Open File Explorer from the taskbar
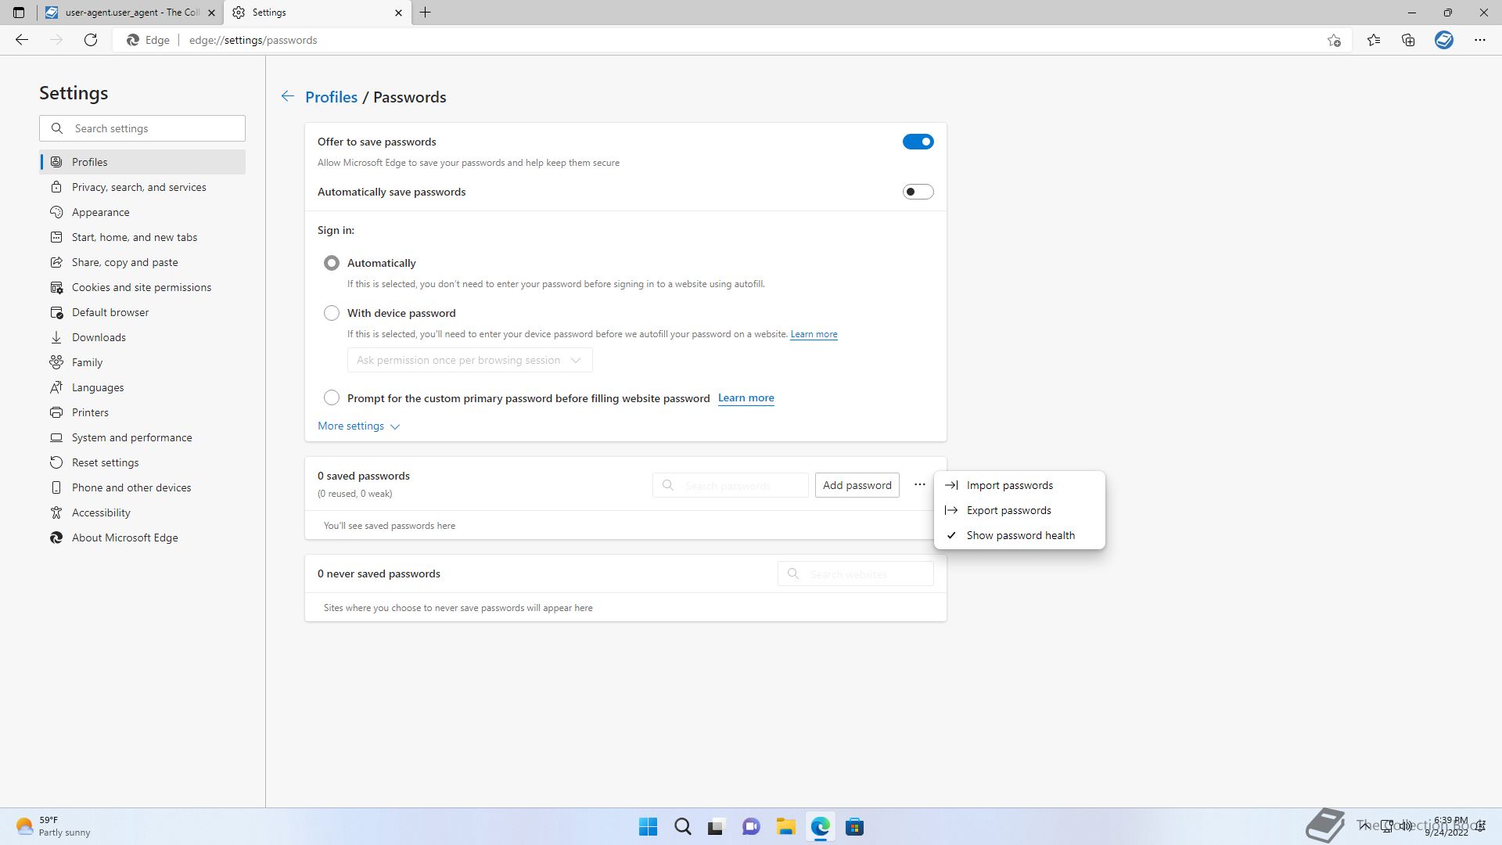This screenshot has height=845, width=1502. tap(785, 826)
